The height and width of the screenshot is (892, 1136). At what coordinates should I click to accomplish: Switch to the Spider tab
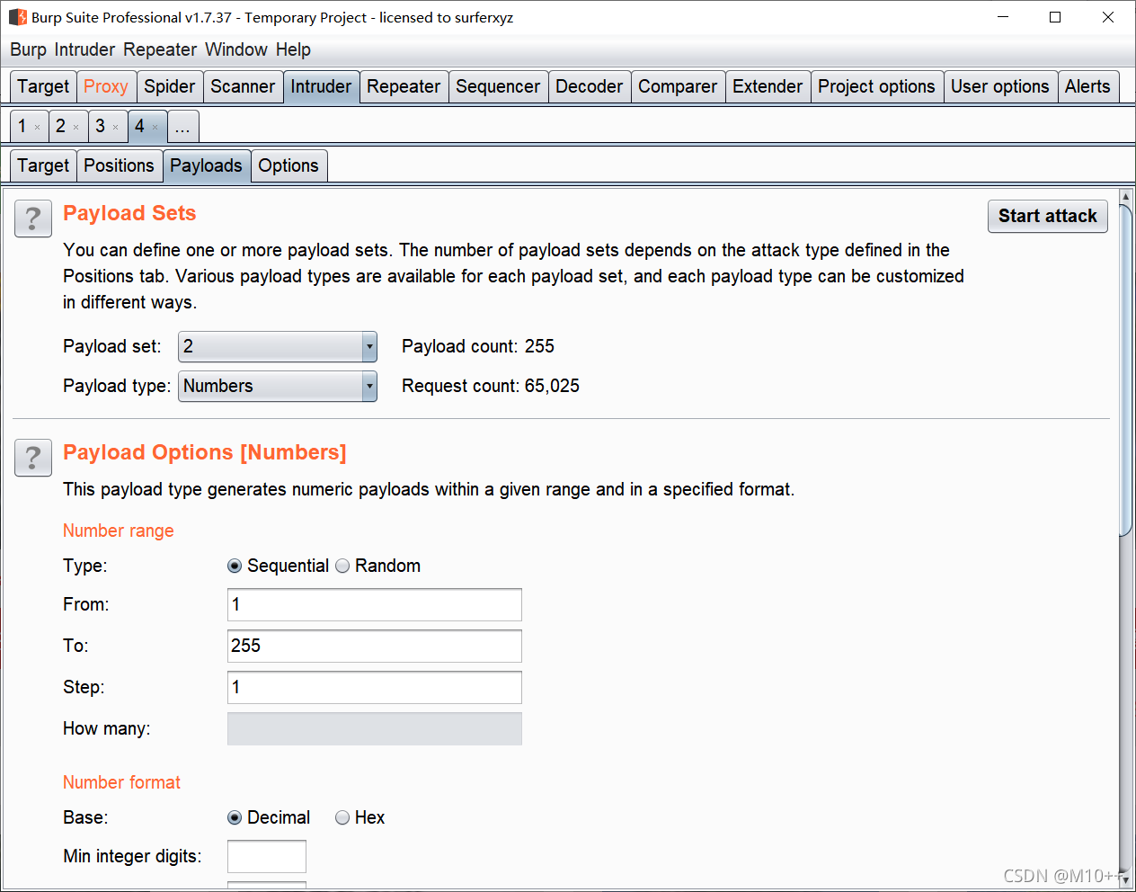click(x=170, y=86)
